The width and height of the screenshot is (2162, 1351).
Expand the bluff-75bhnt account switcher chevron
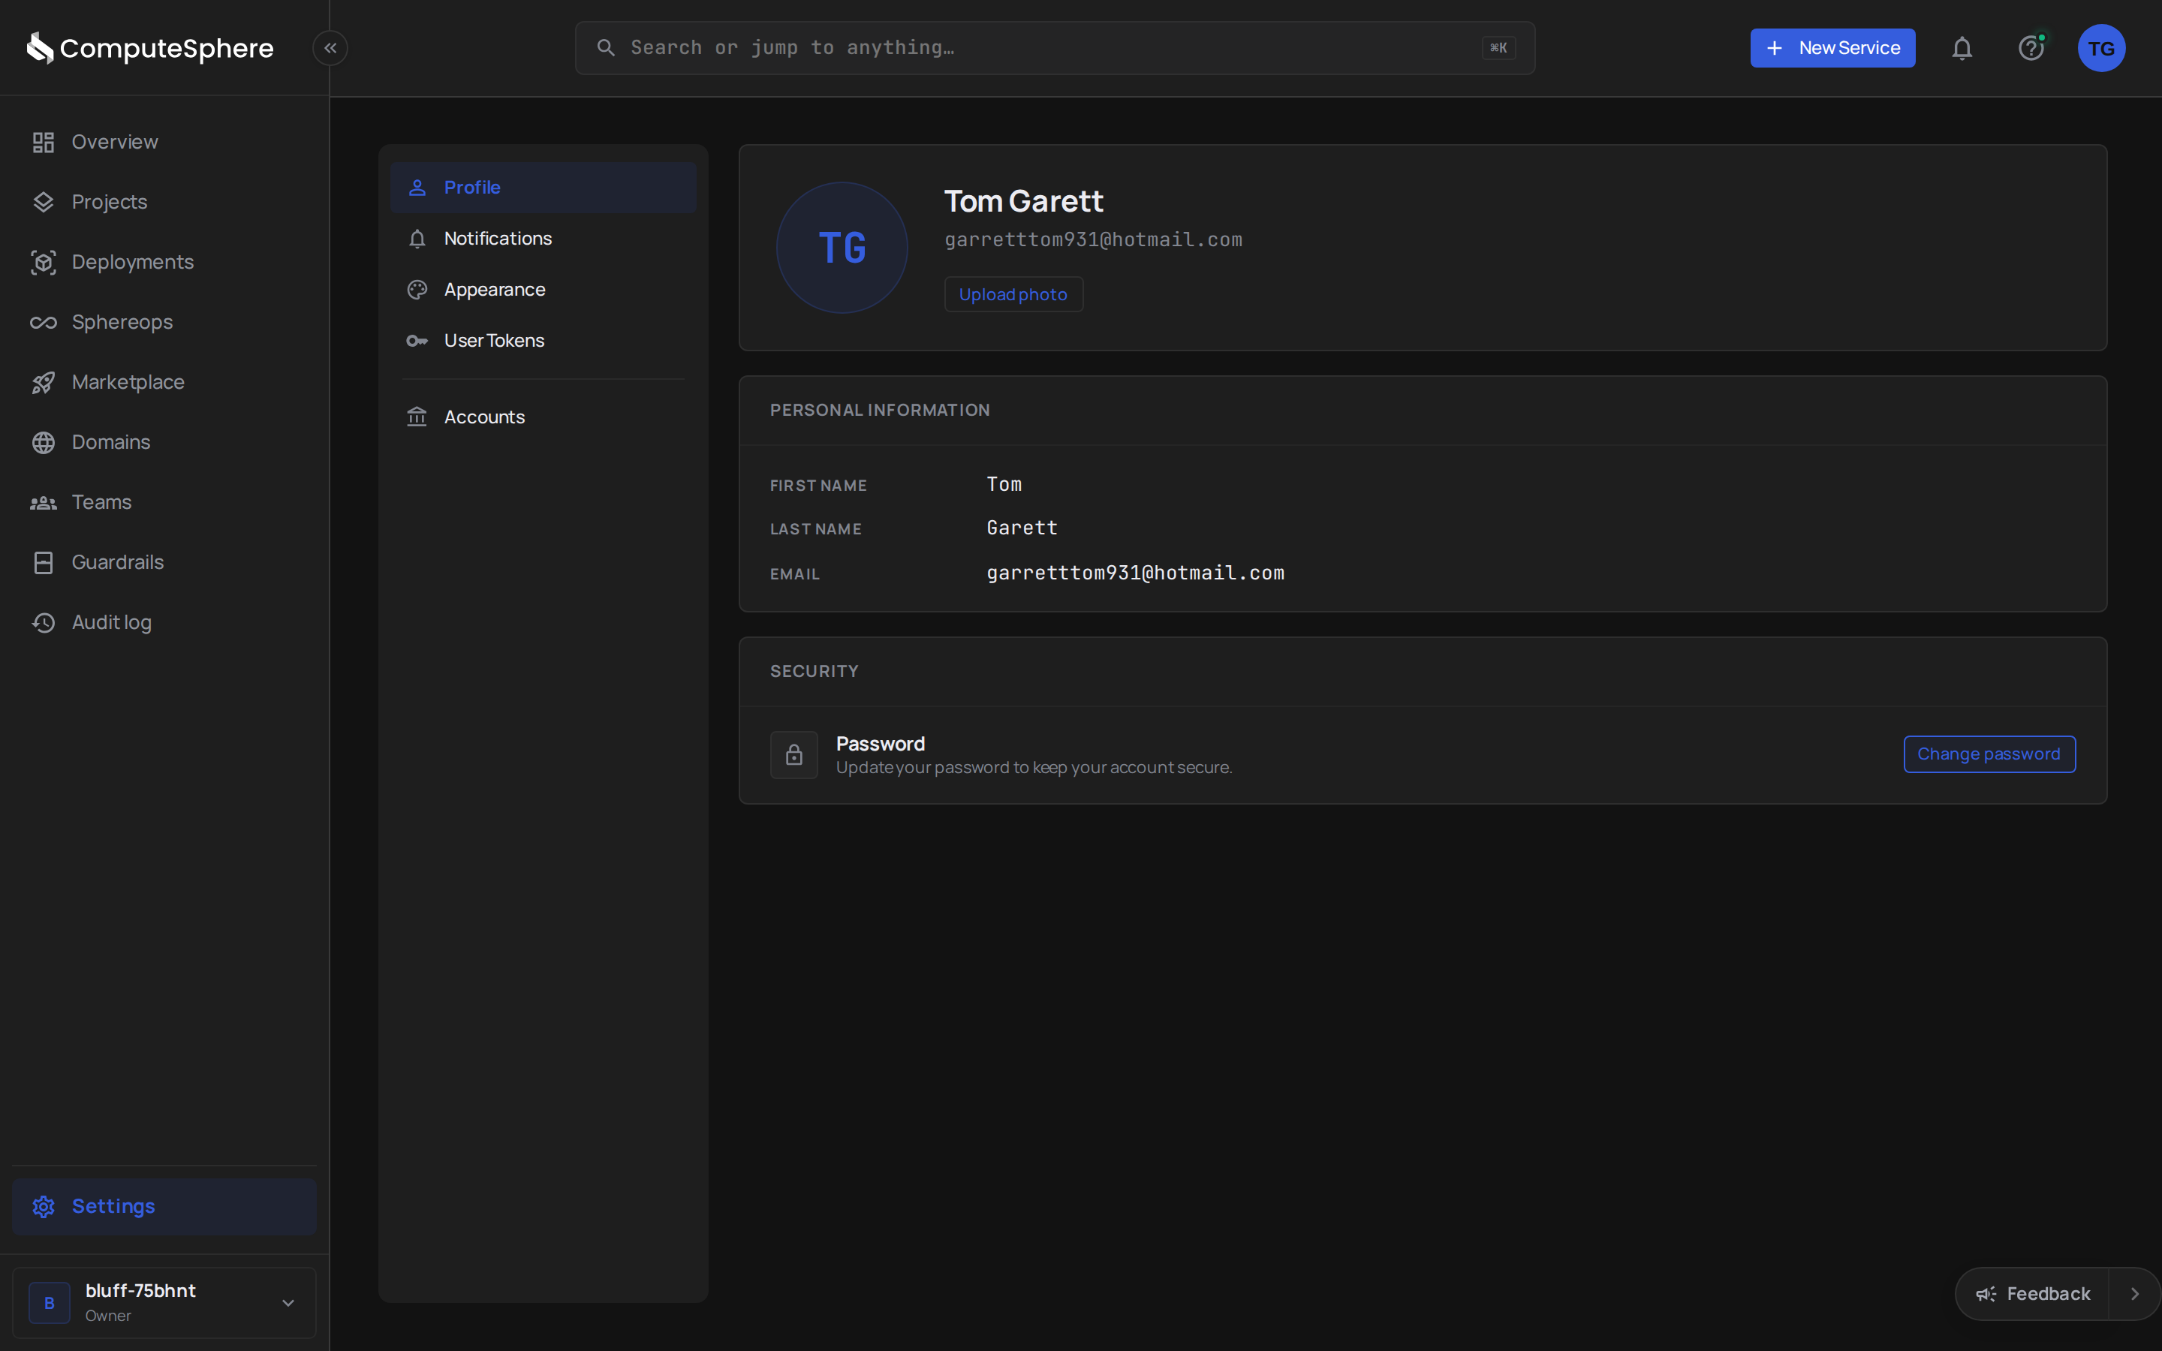tap(288, 1303)
